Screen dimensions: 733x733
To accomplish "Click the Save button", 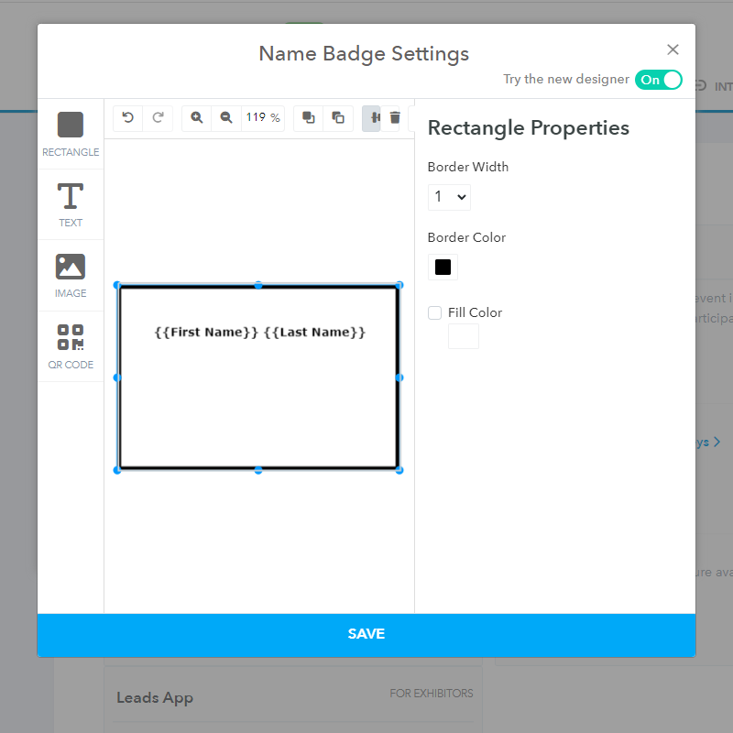I will click(366, 634).
